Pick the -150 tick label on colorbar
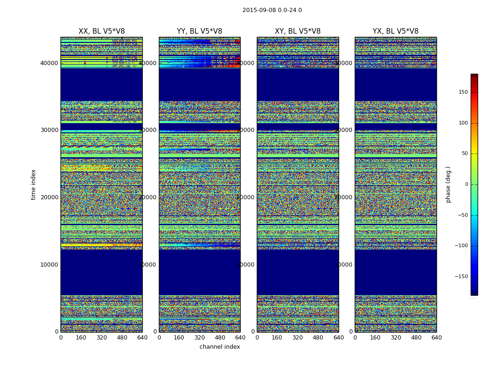Screen dimensions: 485x369 coord(461,277)
